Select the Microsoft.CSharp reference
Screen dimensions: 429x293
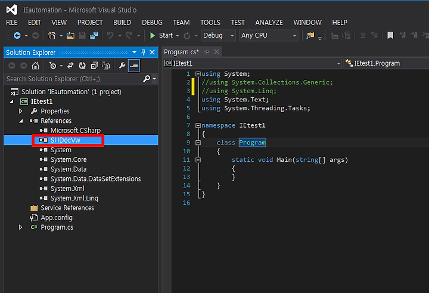pyautogui.click(x=76, y=131)
